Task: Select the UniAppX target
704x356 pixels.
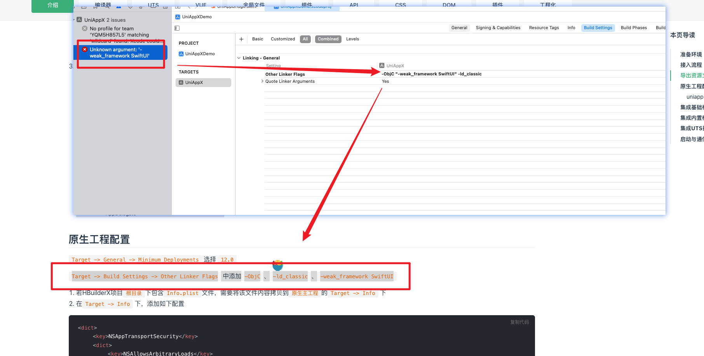Action: [203, 82]
